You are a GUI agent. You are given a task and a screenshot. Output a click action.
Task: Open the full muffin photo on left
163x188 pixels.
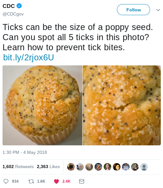[42, 105]
